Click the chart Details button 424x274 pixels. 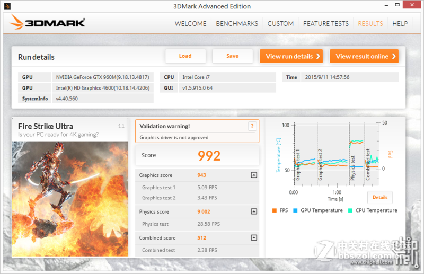(x=380, y=198)
